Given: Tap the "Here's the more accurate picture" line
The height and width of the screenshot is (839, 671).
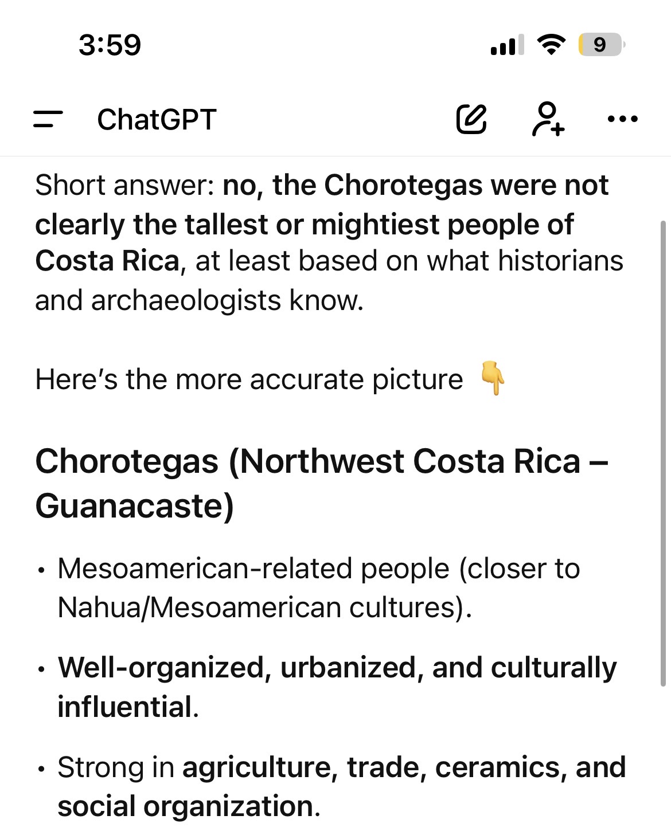Looking at the screenshot, I should click(249, 379).
